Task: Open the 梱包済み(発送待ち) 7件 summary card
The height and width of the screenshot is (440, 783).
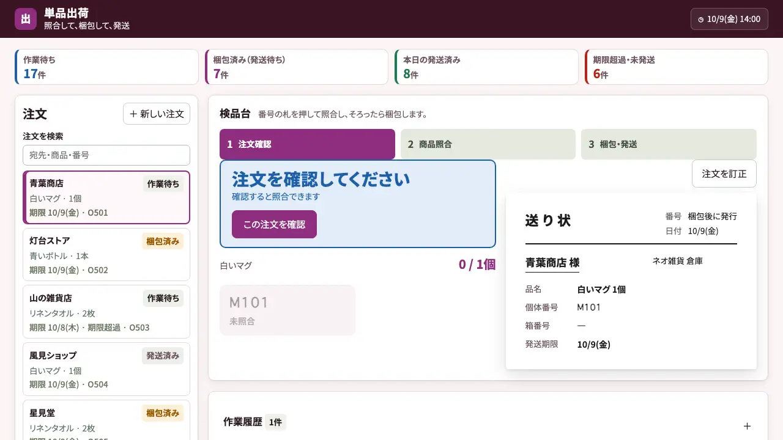Action: [297, 67]
